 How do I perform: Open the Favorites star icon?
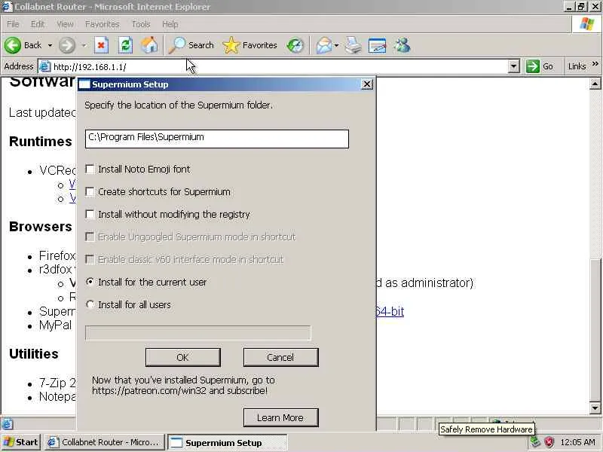pyautogui.click(x=231, y=45)
